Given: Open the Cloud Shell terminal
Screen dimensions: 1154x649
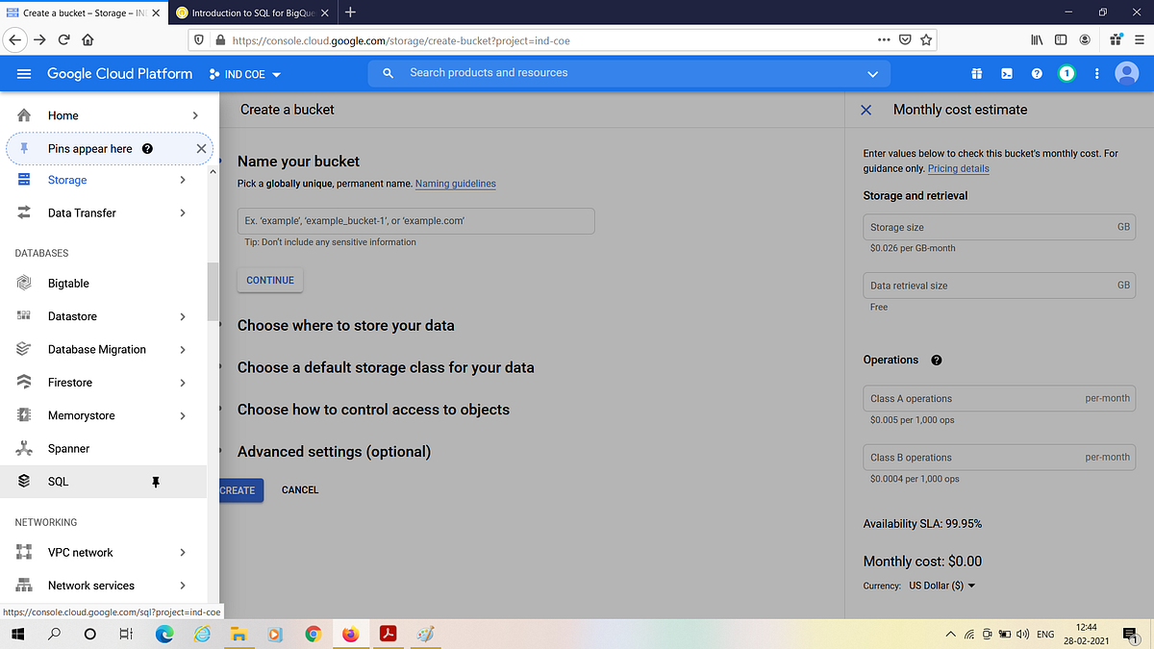Looking at the screenshot, I should 1006,73.
